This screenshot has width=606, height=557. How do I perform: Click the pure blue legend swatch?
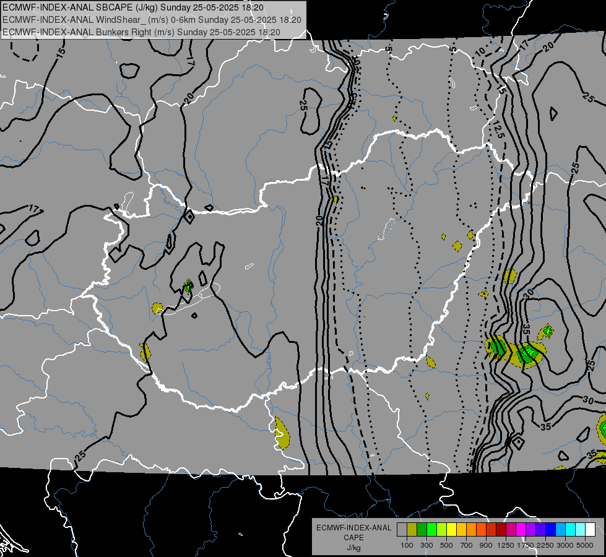(x=551, y=530)
